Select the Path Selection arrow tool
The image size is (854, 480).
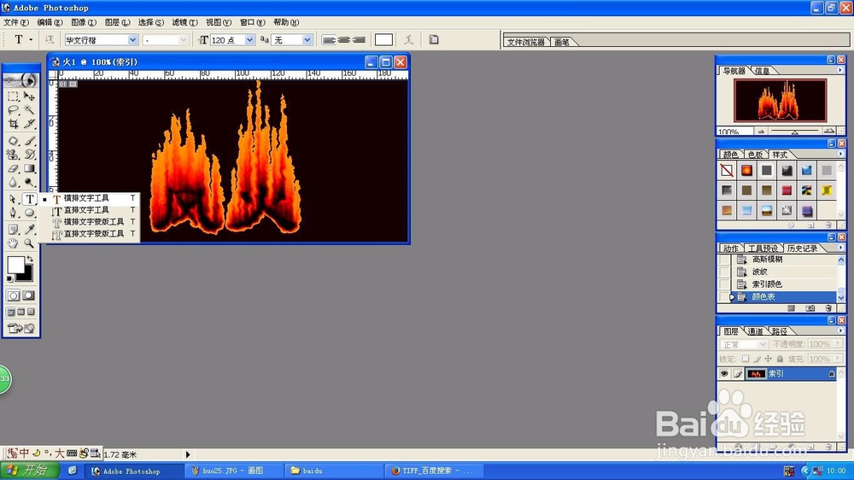tap(14, 199)
